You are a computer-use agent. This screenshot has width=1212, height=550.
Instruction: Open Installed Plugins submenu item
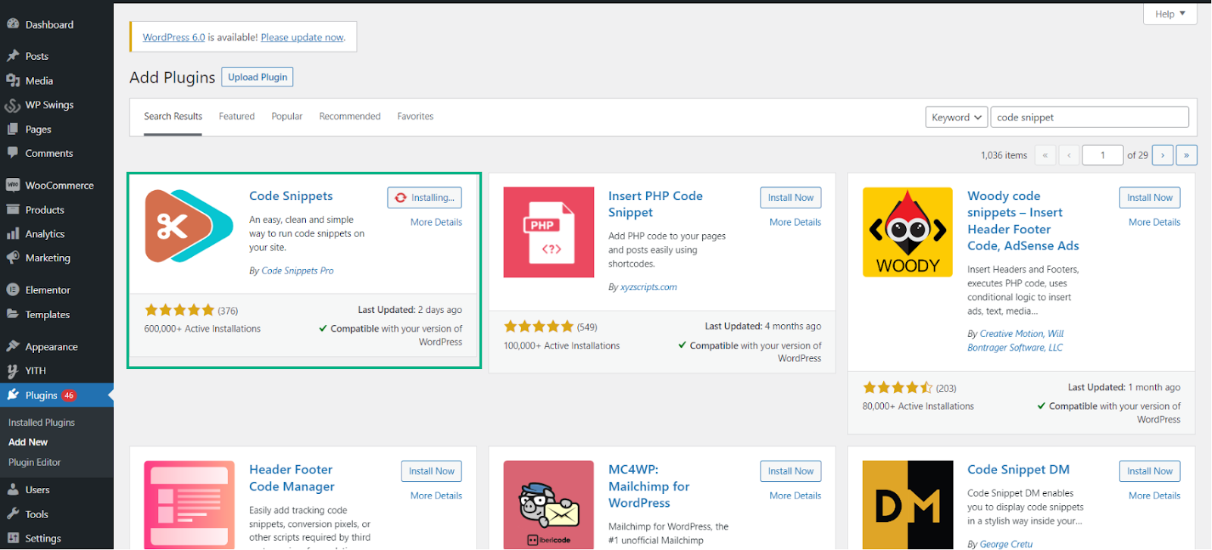coord(42,423)
